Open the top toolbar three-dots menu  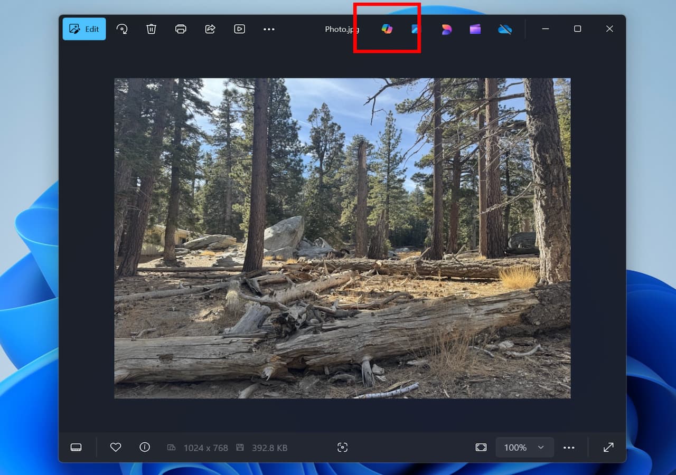269,29
